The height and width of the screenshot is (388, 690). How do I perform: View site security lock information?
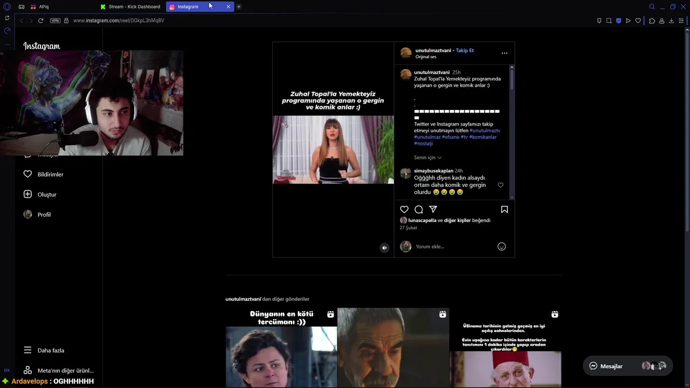tap(66, 20)
